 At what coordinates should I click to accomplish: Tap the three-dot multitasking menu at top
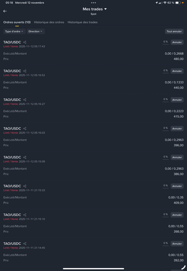(93, 3)
